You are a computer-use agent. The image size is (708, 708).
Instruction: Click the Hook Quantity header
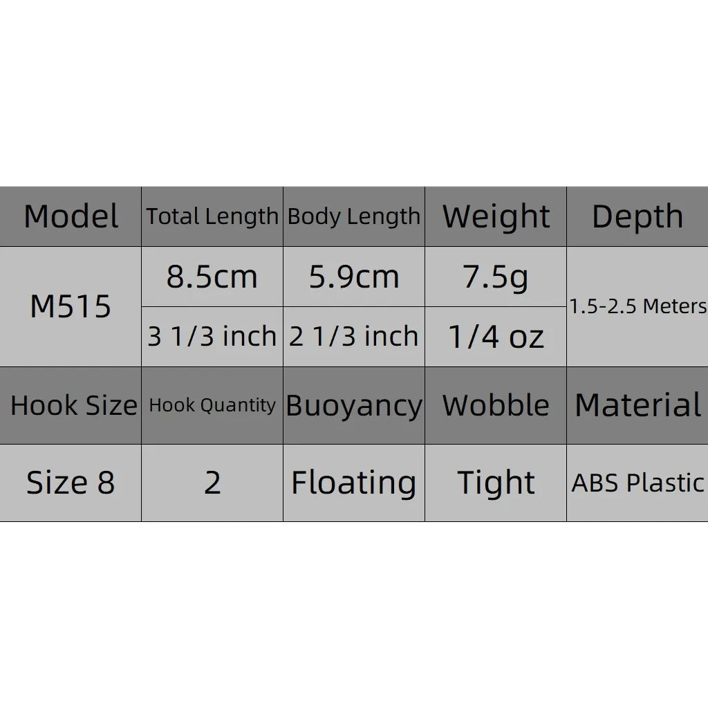[x=212, y=405]
